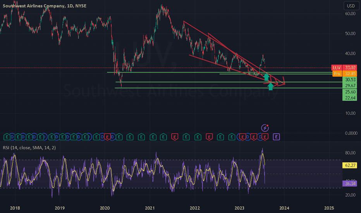Viewport: 361px width, 213px height.
Task: Click the 33.02 last price tag
Action: click(x=350, y=68)
